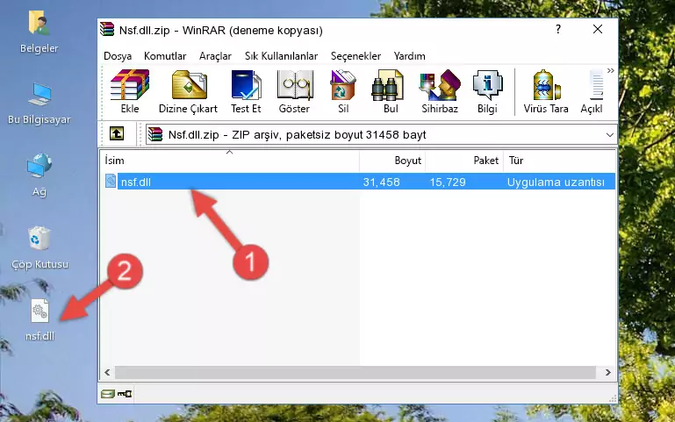Open the Yardım menu
The image size is (675, 422).
pos(409,56)
